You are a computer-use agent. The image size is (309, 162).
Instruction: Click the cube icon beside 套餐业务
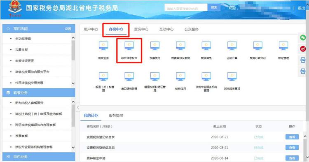pyautogui.click(x=8, y=93)
